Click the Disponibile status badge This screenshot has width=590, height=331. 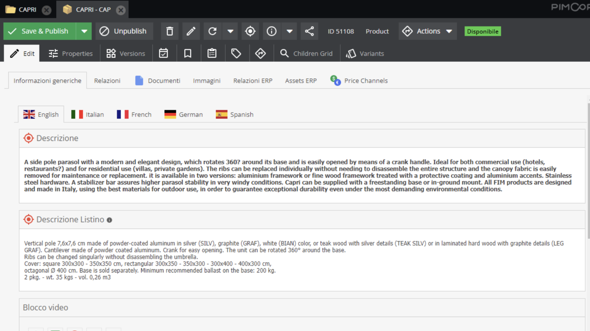[x=483, y=32]
